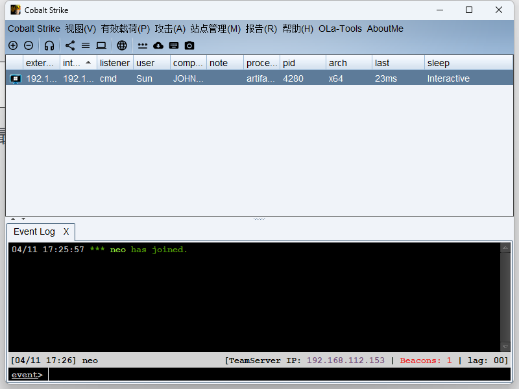Open the 有效载荷(P) menu
The width and height of the screenshot is (519, 389).
pyautogui.click(x=125, y=29)
